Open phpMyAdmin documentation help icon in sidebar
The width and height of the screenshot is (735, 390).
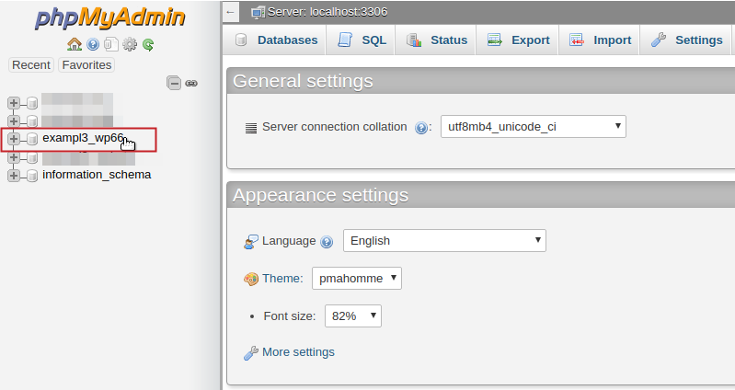click(x=93, y=44)
